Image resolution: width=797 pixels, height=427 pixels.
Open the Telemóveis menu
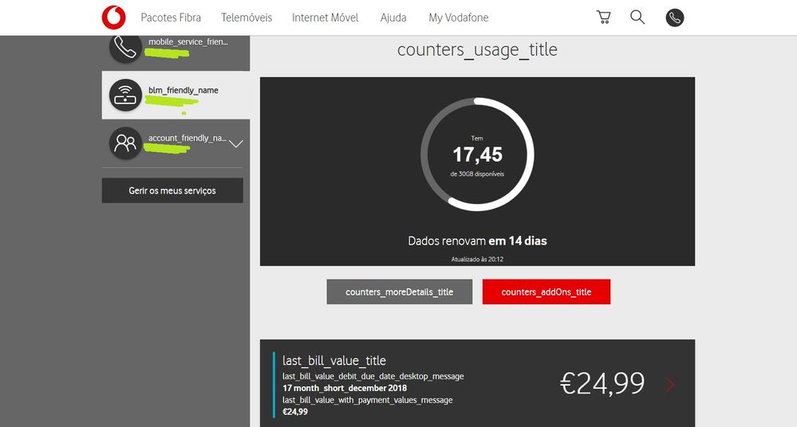tap(247, 18)
